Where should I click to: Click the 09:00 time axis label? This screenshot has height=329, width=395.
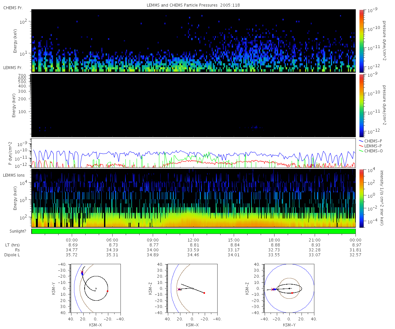[153, 240]
